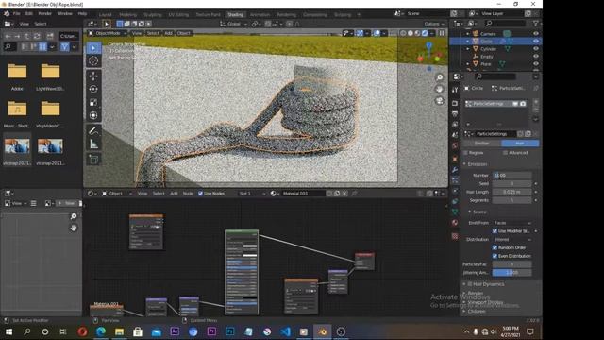The height and width of the screenshot is (340, 604).
Task: Switch to the Modeling workspace tab
Action: click(x=128, y=15)
